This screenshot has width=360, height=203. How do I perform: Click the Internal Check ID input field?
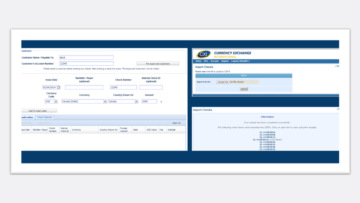pos(151,87)
